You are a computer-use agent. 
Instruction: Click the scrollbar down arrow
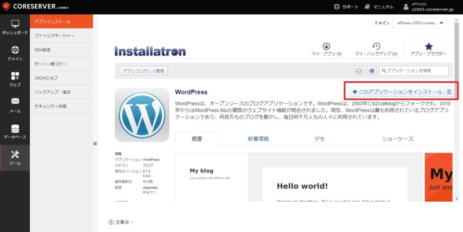coord(457,200)
